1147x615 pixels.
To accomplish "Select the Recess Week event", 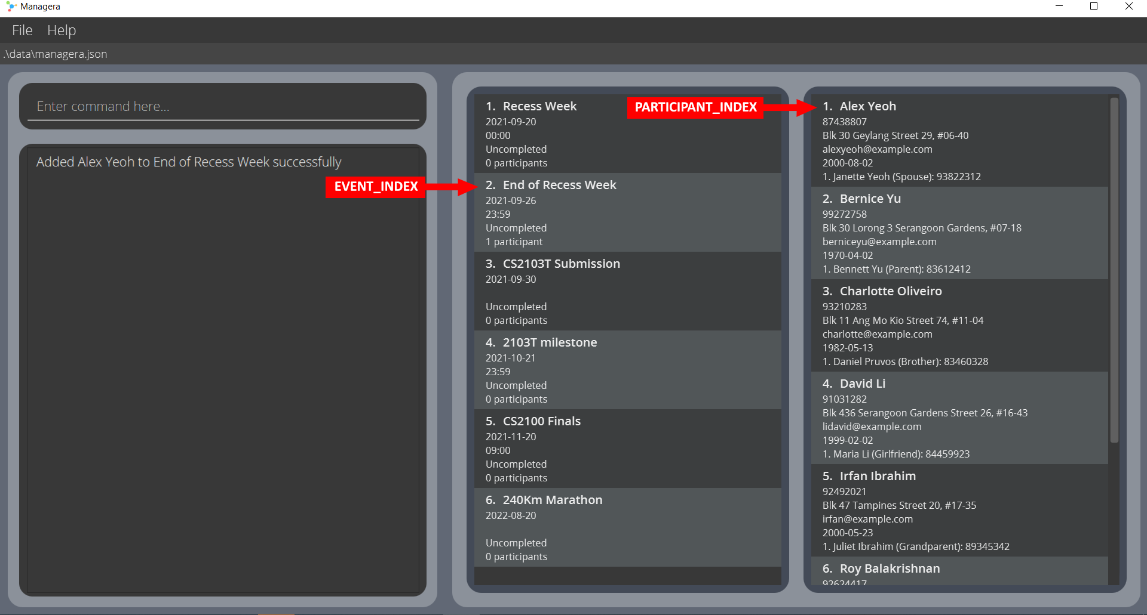I will tap(627, 134).
